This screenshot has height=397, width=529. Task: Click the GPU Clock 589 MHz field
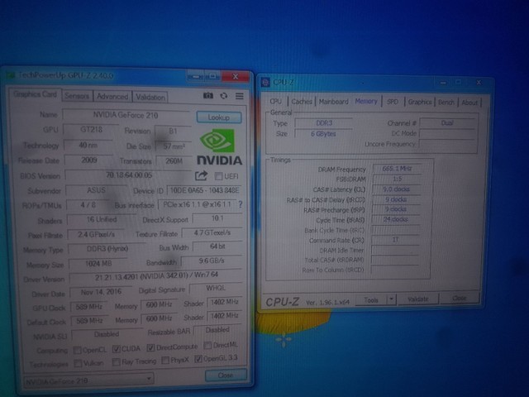click(x=88, y=307)
